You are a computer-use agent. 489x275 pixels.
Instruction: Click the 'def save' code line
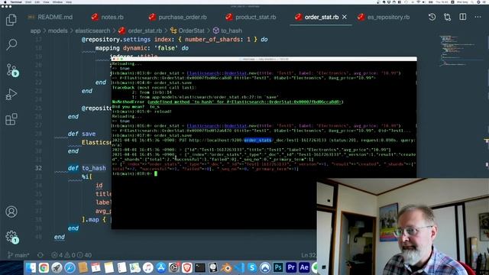(82, 134)
